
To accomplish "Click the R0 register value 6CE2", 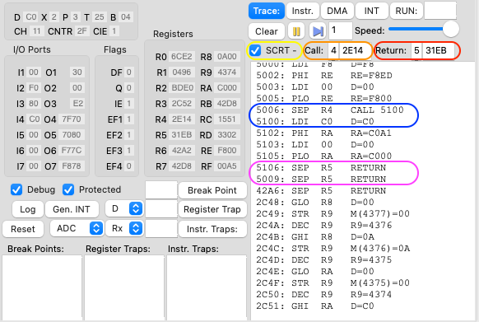I will pyautogui.click(x=182, y=57).
